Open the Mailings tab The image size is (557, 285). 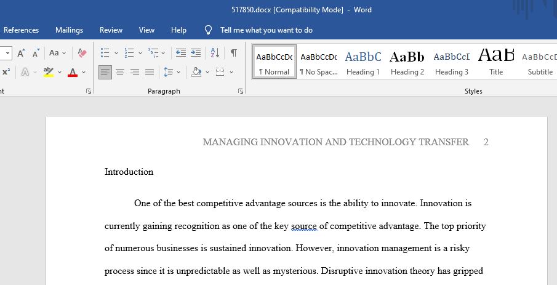tap(70, 30)
